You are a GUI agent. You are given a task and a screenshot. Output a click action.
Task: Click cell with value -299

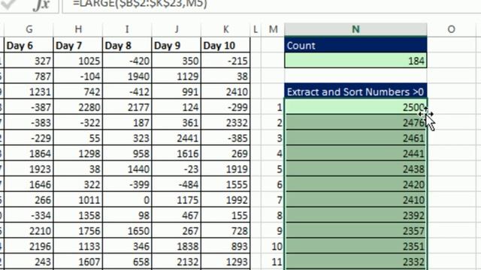coord(225,107)
